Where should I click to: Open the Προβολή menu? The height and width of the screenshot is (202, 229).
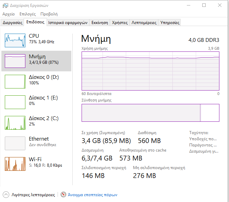coord(49,14)
